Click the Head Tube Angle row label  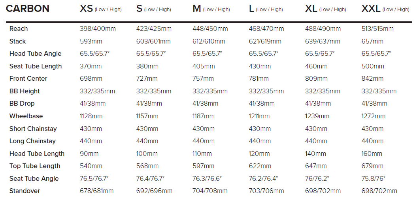click(x=35, y=53)
